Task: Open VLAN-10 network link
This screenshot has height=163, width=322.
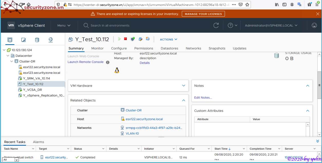Action: [132, 133]
